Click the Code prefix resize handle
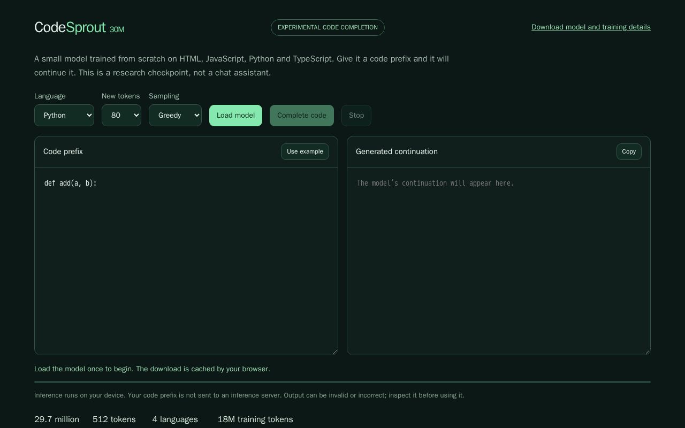Viewport: 685px width, 428px height. pyautogui.click(x=334, y=351)
